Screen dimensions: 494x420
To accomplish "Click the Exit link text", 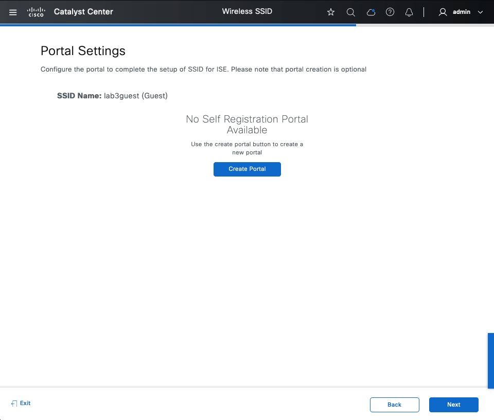I will pos(25,404).
